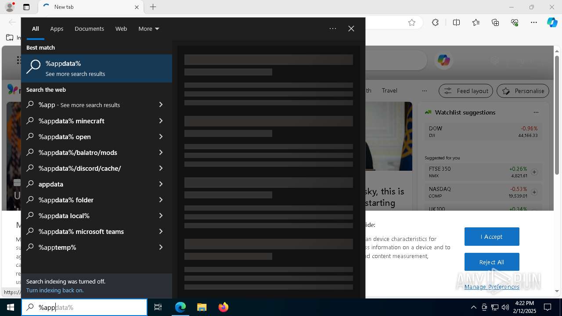This screenshot has height=316, width=562.
Task: Click the Feed layout button
Action: pos(466,91)
